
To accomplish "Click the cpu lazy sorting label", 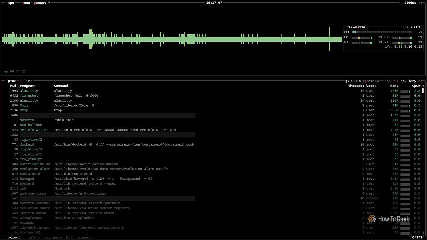I will [x=408, y=81].
